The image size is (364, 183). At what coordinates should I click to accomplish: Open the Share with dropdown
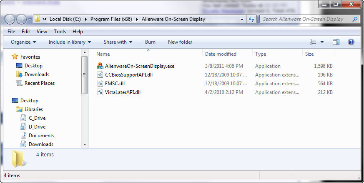[x=118, y=42]
